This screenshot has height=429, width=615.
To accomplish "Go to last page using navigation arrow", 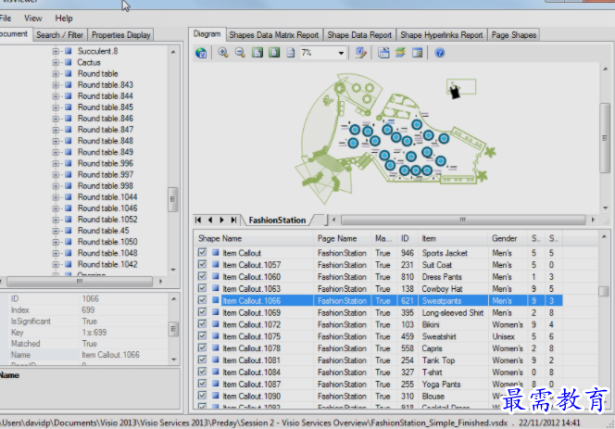I will (x=233, y=220).
